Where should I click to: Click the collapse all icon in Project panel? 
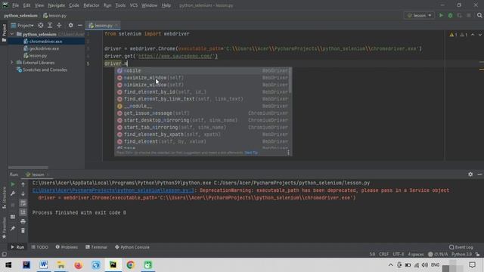coord(59,25)
